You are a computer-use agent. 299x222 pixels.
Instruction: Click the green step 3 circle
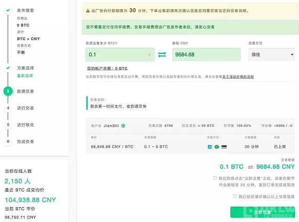[8, 91]
